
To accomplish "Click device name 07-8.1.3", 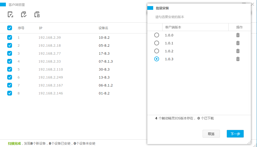I will coord(106,62).
